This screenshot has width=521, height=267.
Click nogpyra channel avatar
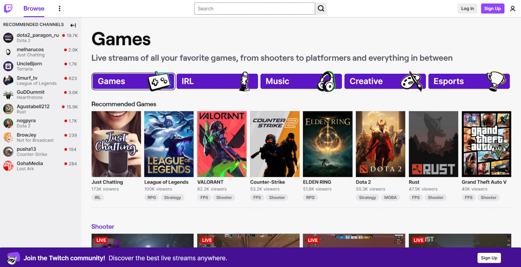8,123
